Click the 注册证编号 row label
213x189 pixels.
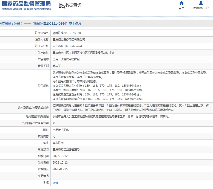point(42,33)
